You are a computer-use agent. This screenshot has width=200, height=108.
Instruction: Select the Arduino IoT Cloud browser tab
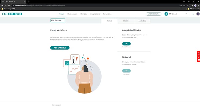click(13, 2)
